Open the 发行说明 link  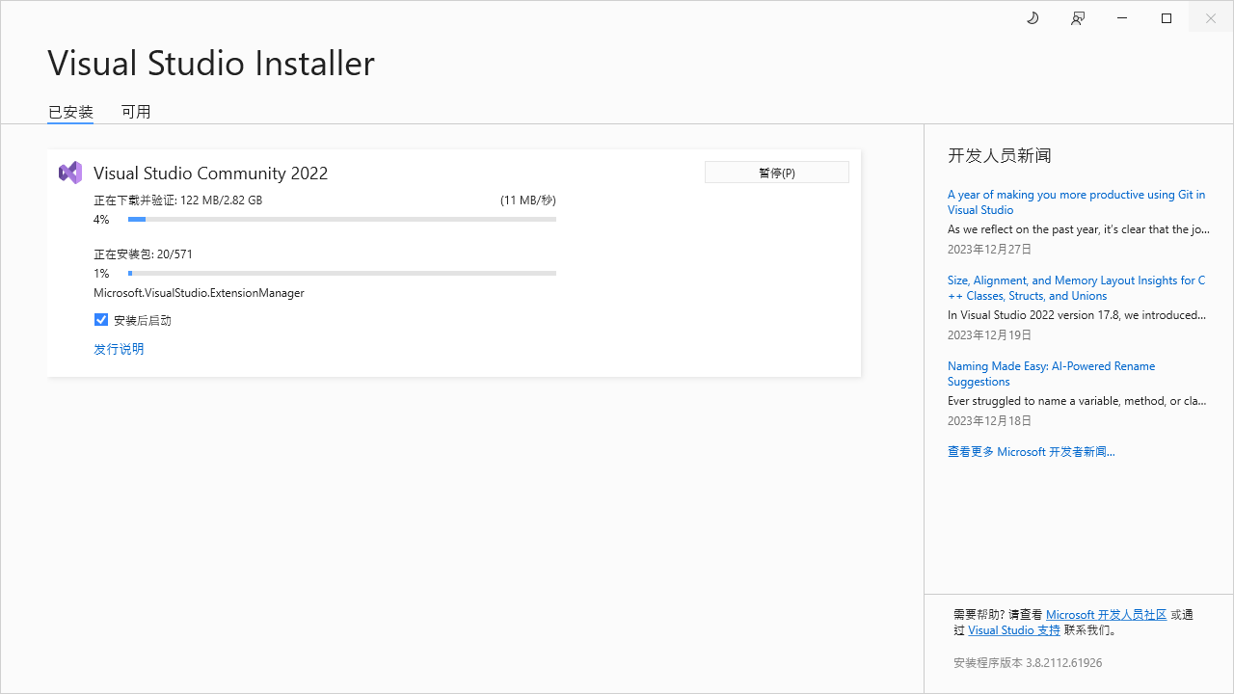tap(119, 349)
